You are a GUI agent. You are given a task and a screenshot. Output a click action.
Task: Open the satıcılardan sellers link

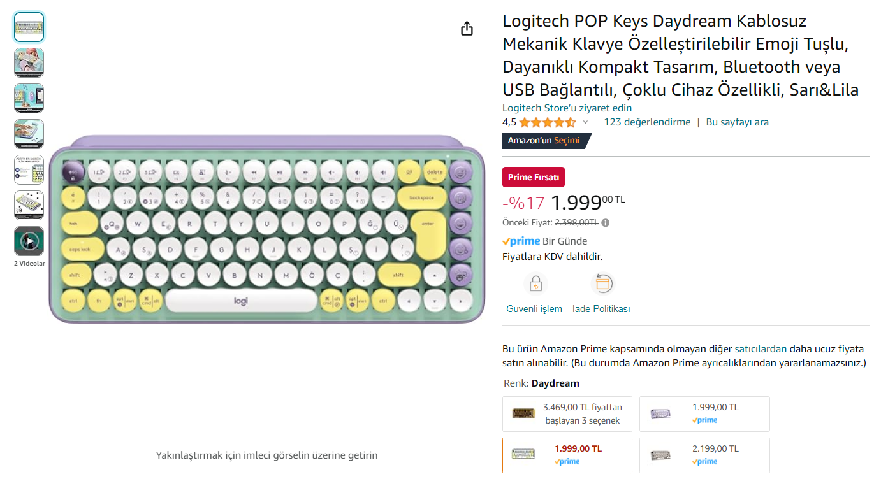pyautogui.click(x=761, y=349)
